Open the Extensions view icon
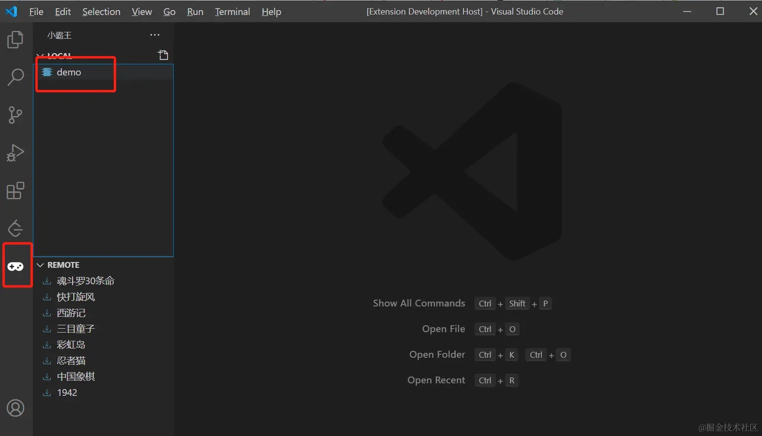The height and width of the screenshot is (436, 762). (x=15, y=191)
